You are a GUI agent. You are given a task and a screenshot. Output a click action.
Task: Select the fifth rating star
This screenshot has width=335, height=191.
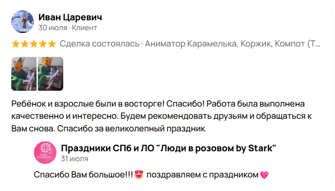click(52, 44)
